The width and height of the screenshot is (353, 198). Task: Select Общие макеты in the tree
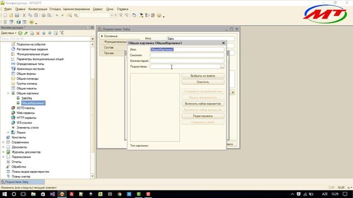pyautogui.click(x=26, y=89)
